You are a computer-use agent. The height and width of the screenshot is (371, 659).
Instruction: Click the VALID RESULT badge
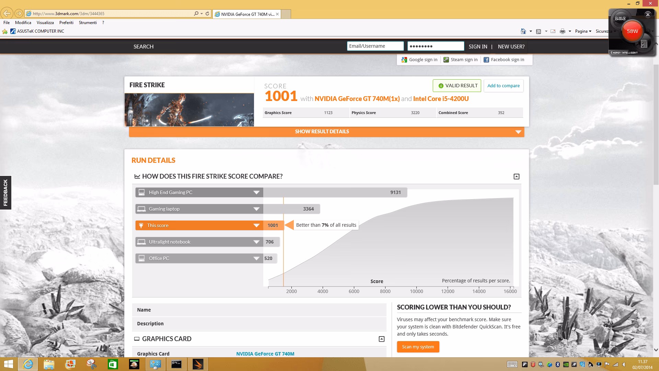coord(457,86)
